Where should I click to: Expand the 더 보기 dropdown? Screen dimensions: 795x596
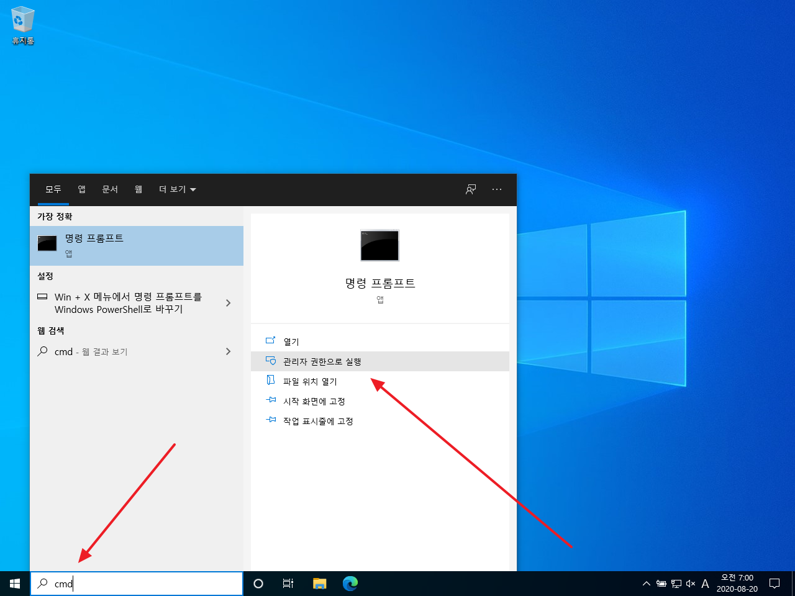(178, 189)
